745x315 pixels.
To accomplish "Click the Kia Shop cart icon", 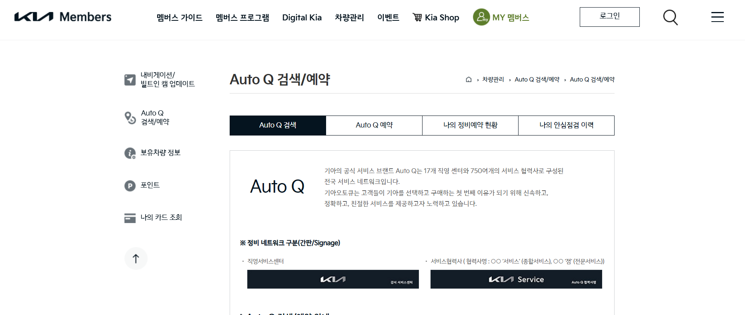I will pos(417,17).
